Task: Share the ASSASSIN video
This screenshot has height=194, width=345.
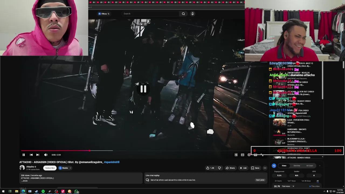Action: [230, 168]
